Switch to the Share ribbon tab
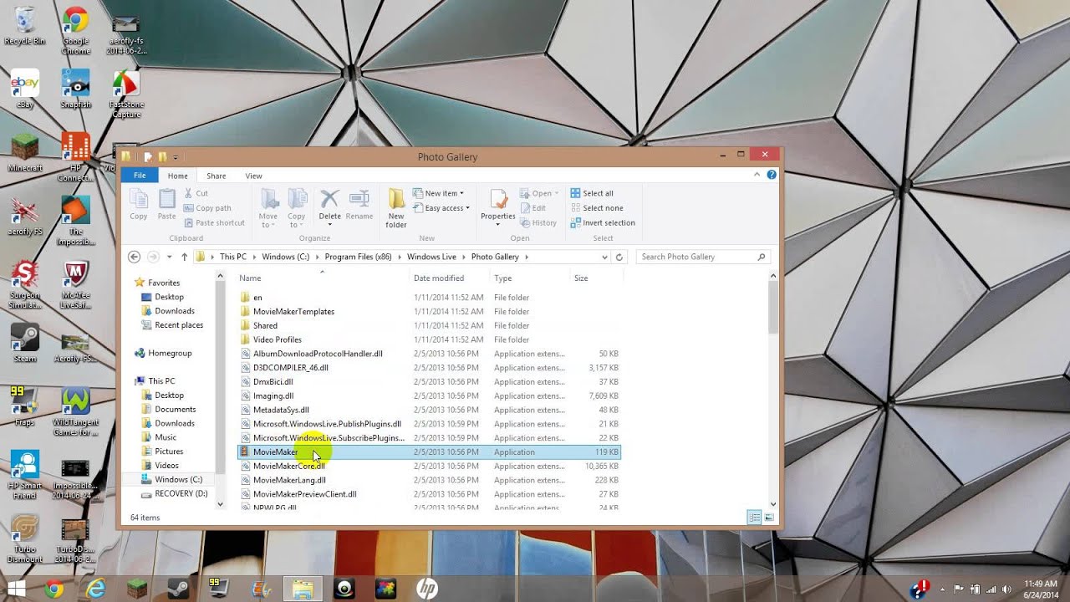The image size is (1070, 602). pyautogui.click(x=217, y=176)
